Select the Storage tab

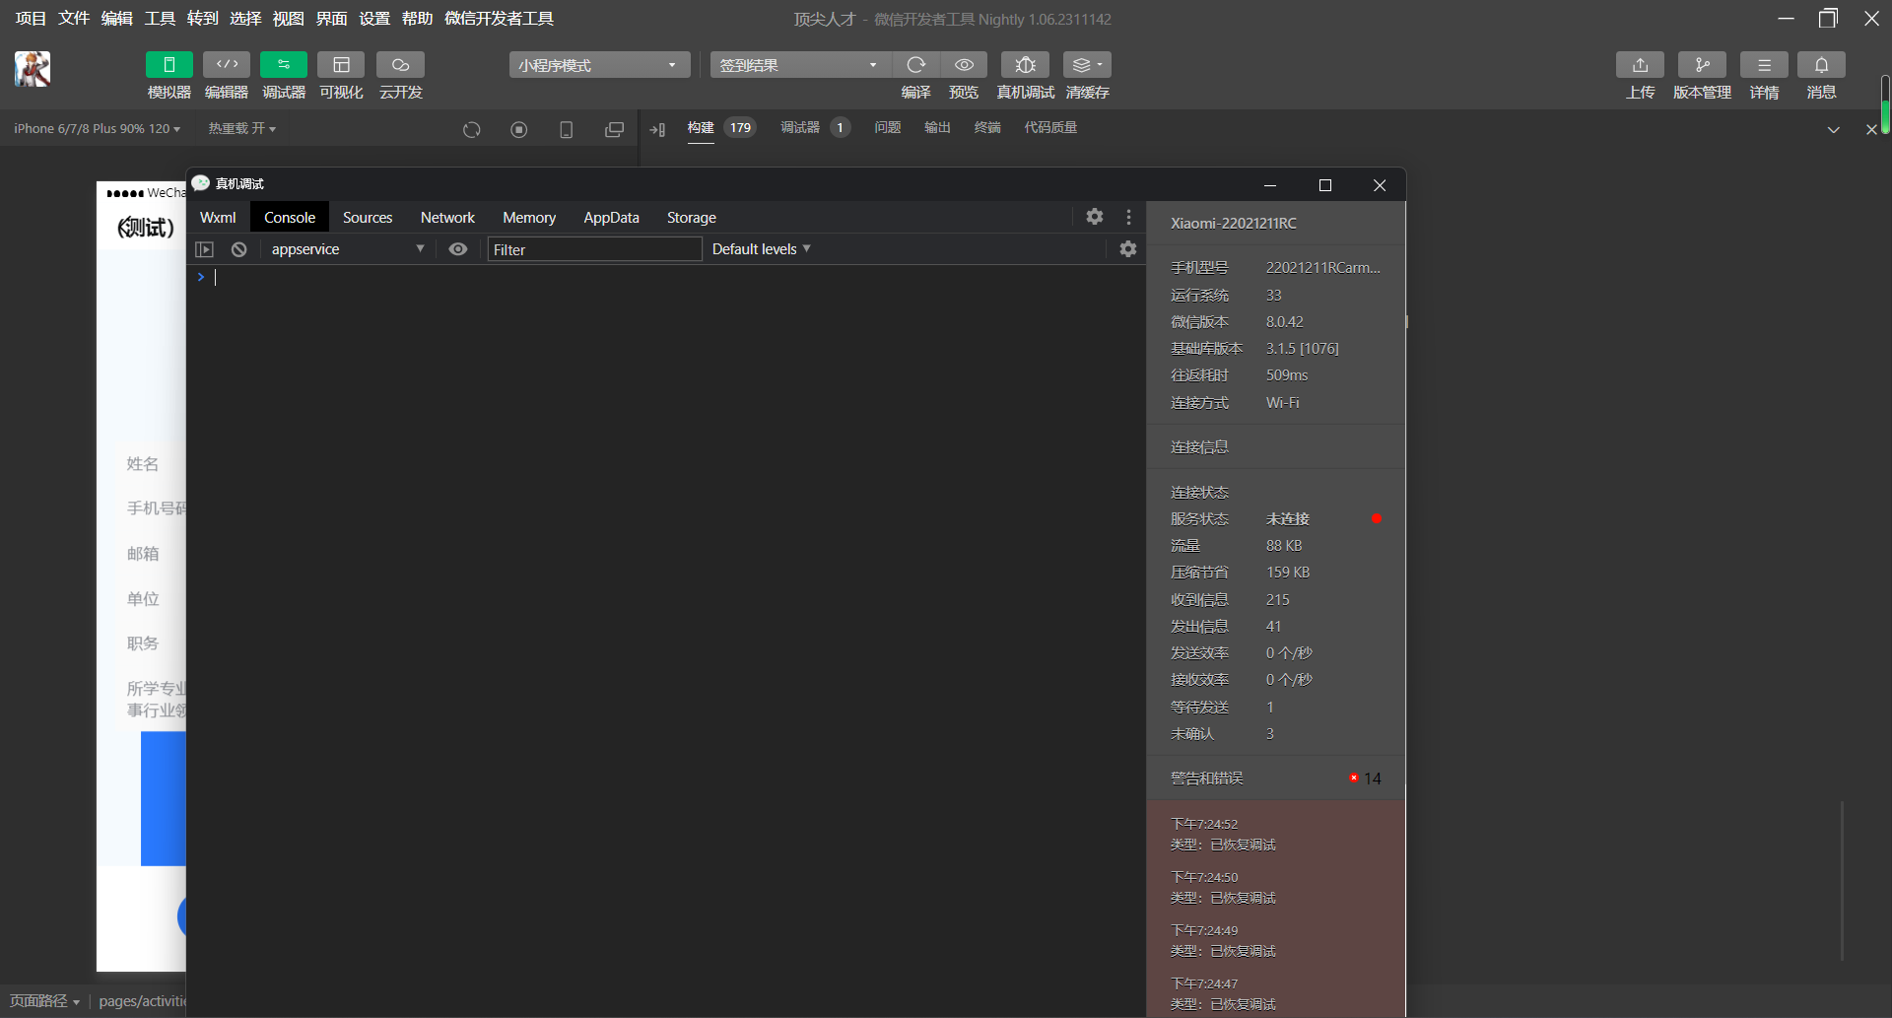coord(692,218)
